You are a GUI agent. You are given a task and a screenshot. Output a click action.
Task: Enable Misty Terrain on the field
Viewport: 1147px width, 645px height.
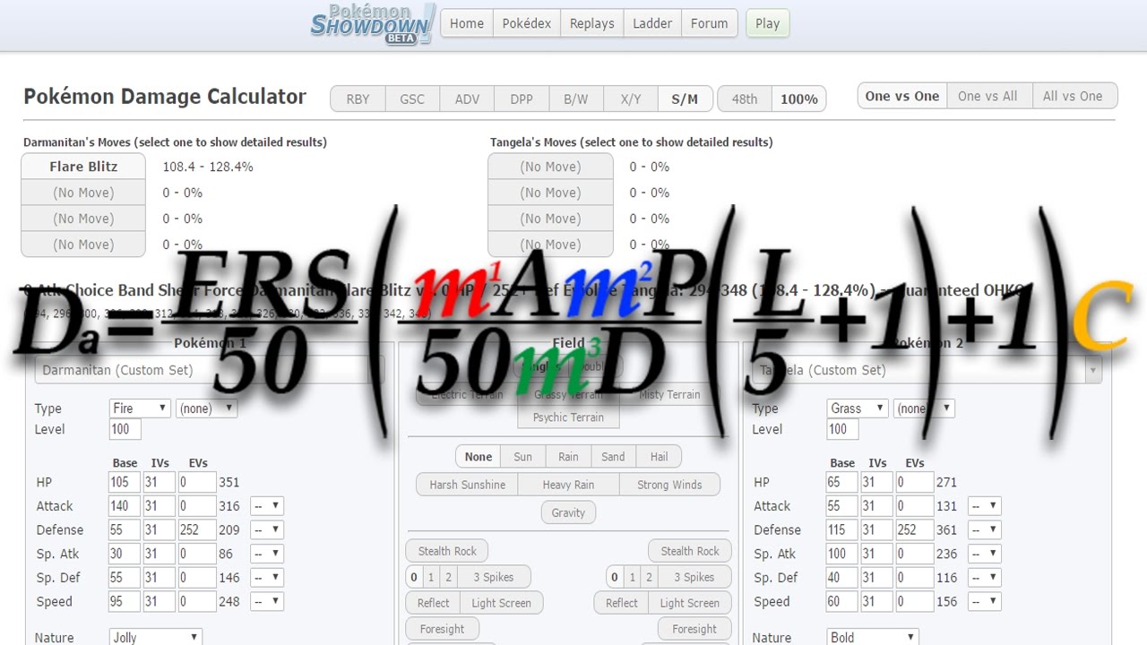click(669, 394)
